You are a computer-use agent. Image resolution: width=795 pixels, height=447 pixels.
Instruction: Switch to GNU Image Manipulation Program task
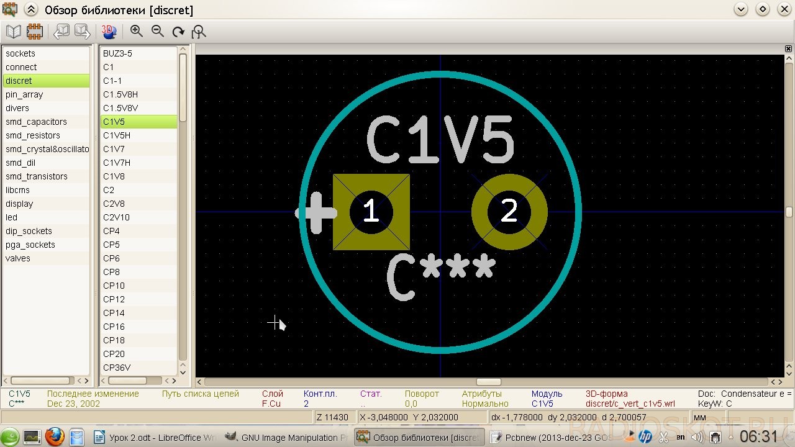[x=286, y=437]
